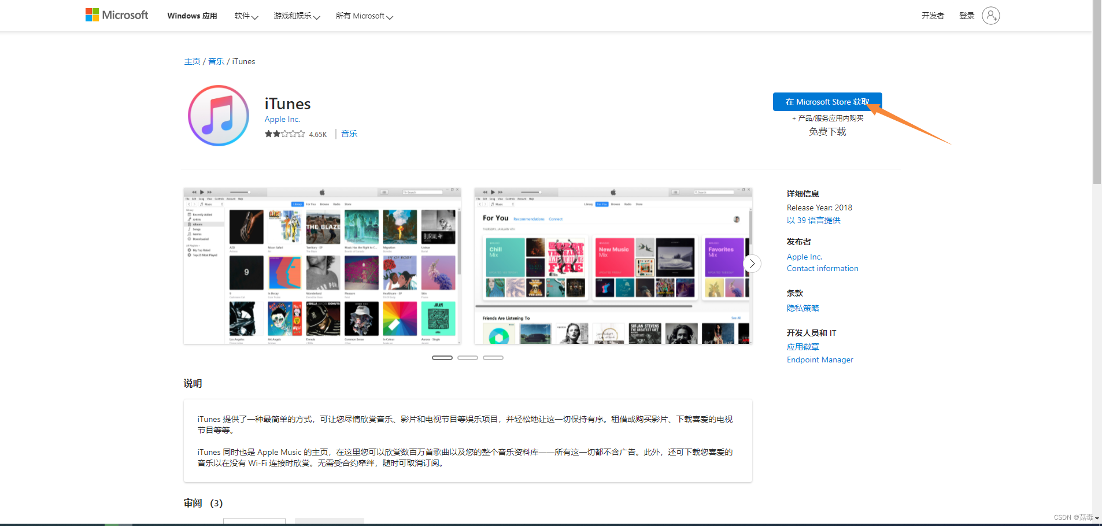Open 以 39 语言提供 link
Image resolution: width=1102 pixels, height=526 pixels.
(813, 220)
